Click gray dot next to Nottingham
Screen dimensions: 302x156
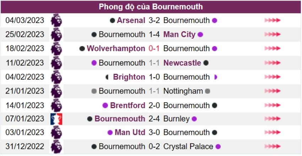208,91
